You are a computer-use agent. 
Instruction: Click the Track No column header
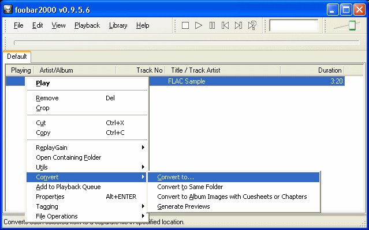tap(141, 70)
